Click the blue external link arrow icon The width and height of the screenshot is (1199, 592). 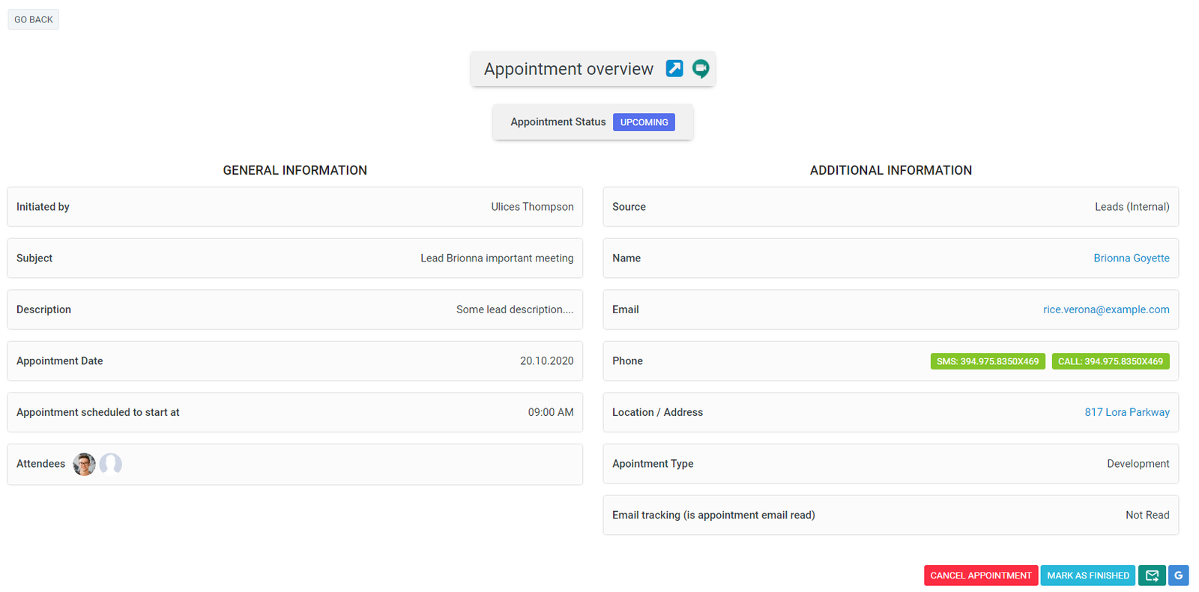(674, 69)
